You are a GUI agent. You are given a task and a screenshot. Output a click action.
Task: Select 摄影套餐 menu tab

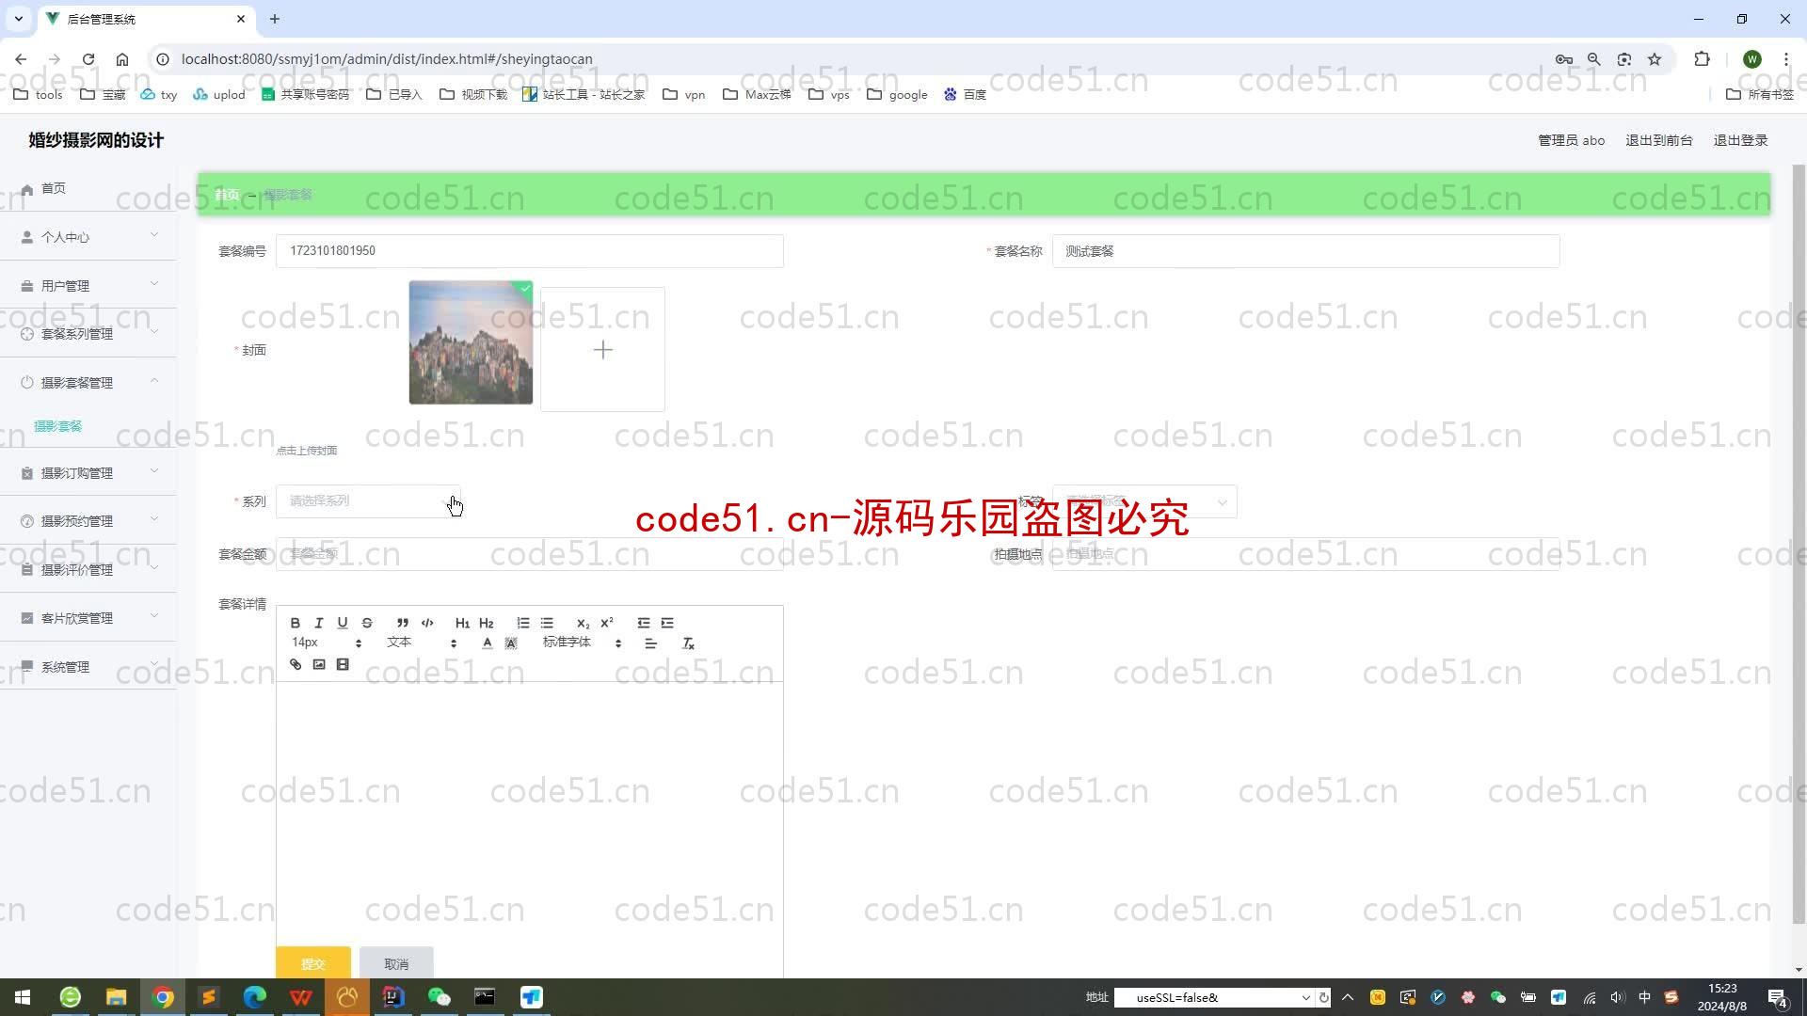[x=58, y=425]
